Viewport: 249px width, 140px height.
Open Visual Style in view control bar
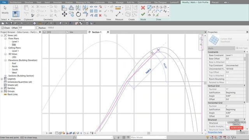(60, 133)
